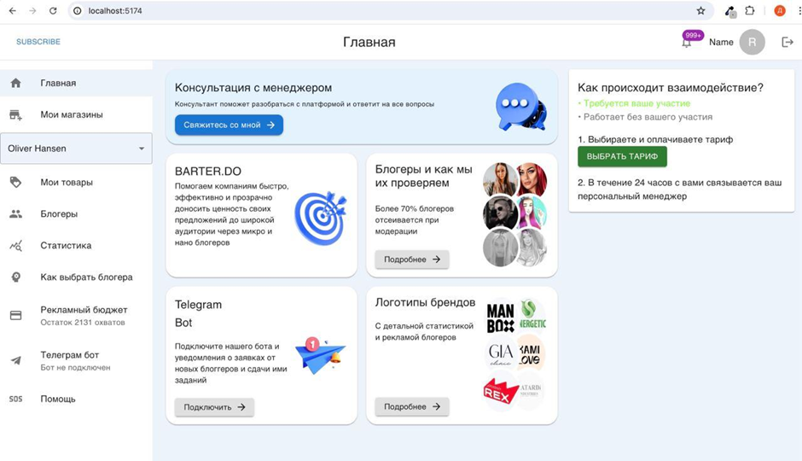Click the tag icon beside Мои товары
This screenshot has height=461, width=802.
pos(16,182)
